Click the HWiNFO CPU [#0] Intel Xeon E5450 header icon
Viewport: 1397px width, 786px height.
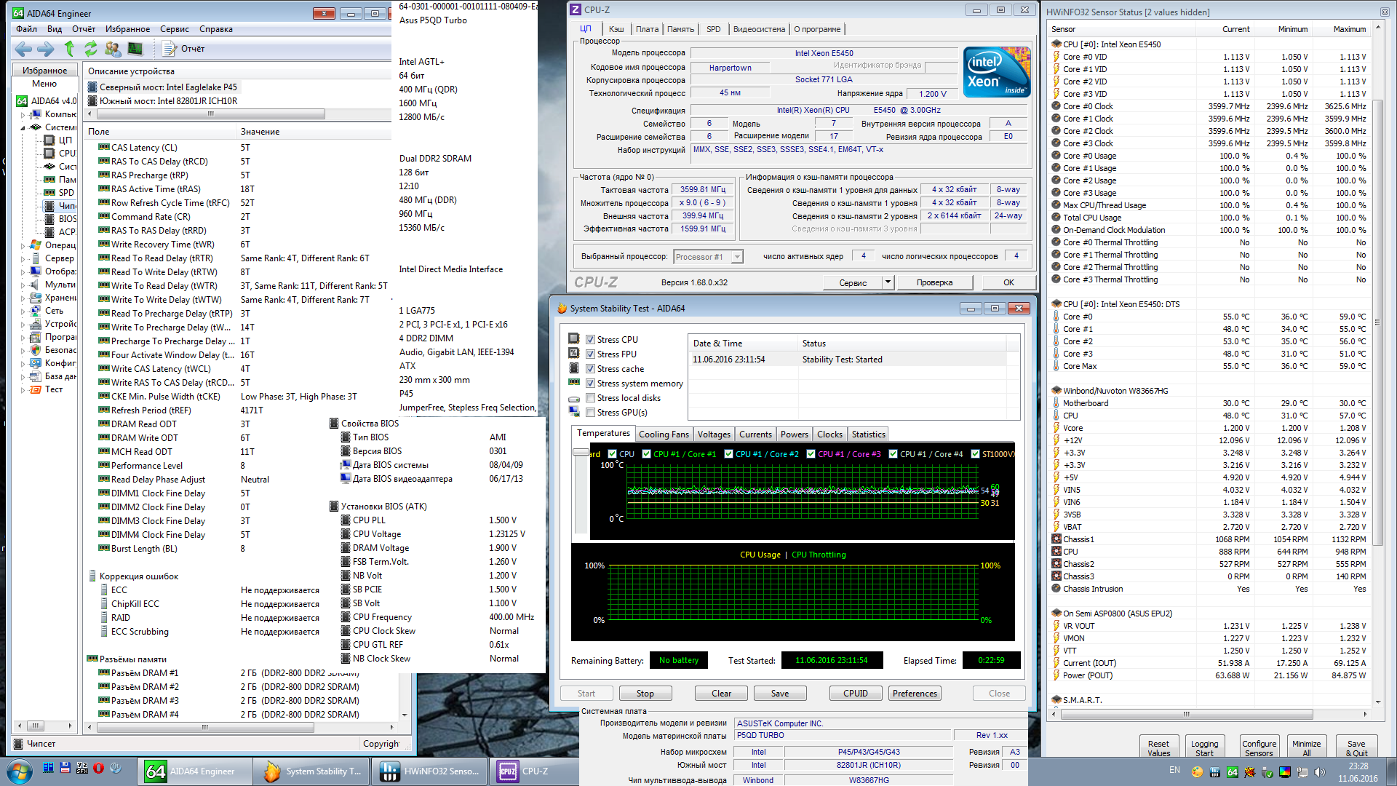tap(1056, 44)
